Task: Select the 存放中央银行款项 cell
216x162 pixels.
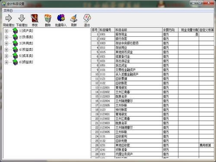Action: (x=138, y=43)
